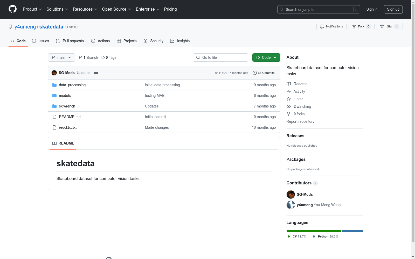This screenshot has width=415, height=259.
Task: Click Report repository link
Action: [300, 121]
